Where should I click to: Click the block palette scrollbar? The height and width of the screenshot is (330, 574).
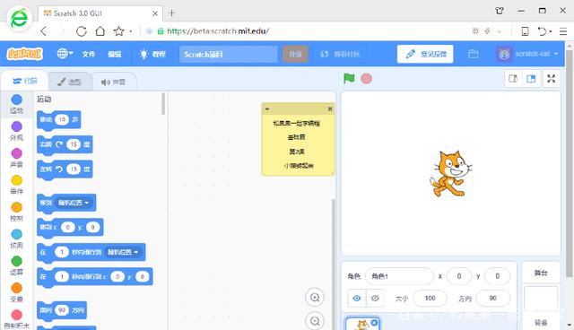pos(163,103)
